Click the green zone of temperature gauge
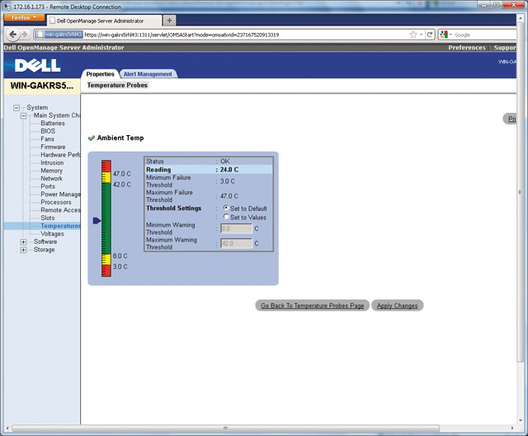The height and width of the screenshot is (436, 528). 106,218
